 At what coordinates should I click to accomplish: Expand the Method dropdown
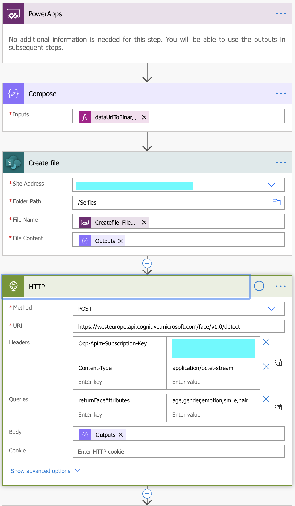coord(271,309)
